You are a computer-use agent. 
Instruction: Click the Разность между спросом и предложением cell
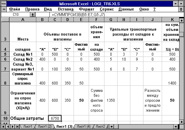[x=152, y=101]
